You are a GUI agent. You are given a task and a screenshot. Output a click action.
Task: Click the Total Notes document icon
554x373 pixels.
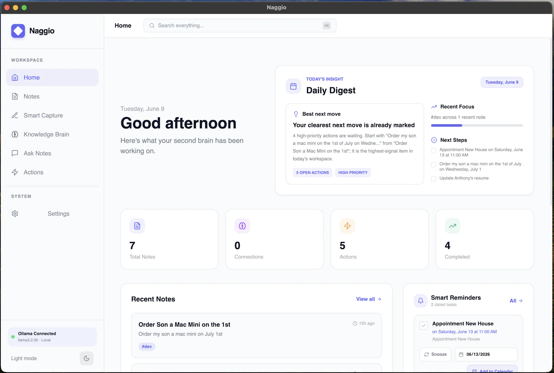(x=137, y=226)
